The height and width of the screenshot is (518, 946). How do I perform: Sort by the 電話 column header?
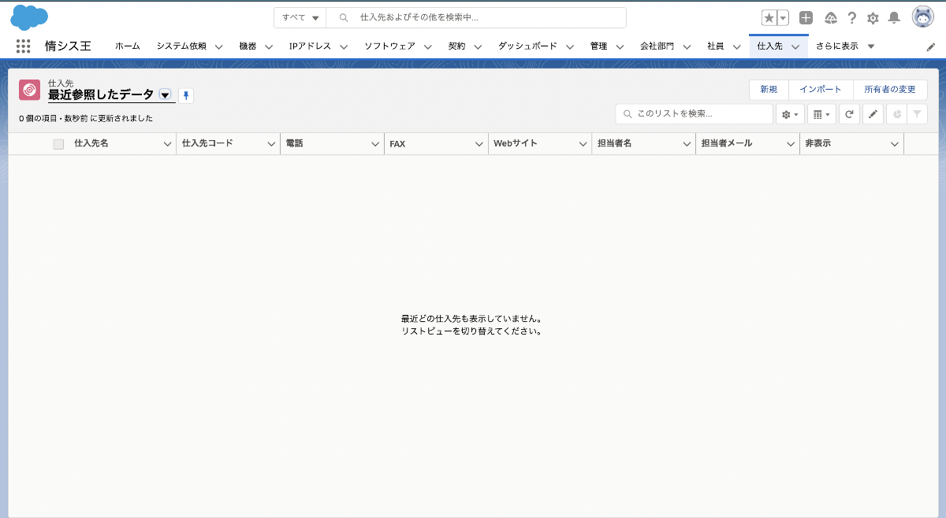click(294, 144)
